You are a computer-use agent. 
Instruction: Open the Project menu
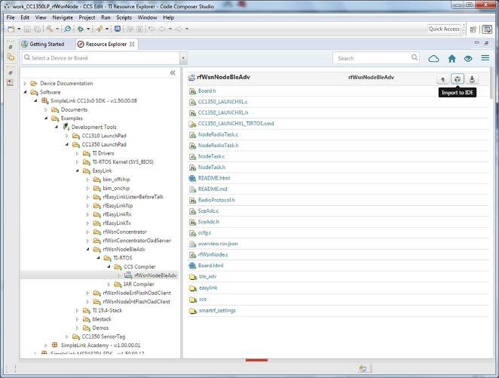click(x=87, y=17)
